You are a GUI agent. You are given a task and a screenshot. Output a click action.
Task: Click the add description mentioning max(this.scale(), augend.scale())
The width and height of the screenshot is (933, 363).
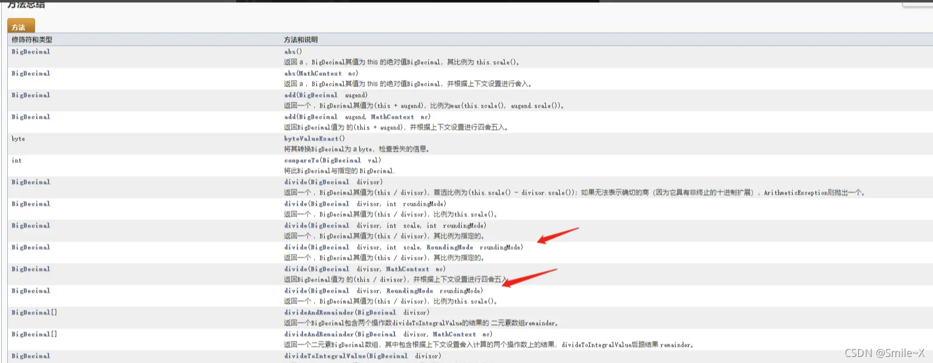pos(424,105)
